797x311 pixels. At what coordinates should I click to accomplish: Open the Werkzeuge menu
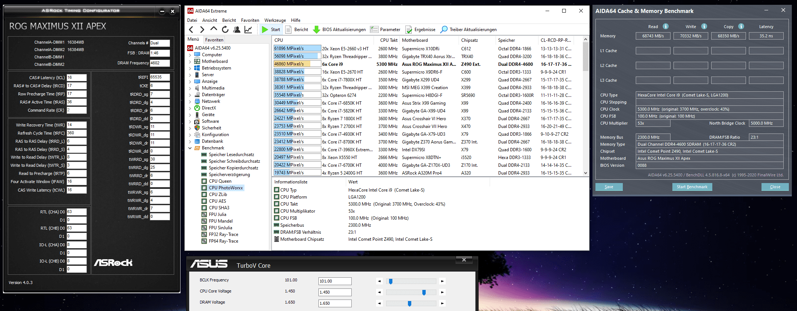[x=275, y=20]
